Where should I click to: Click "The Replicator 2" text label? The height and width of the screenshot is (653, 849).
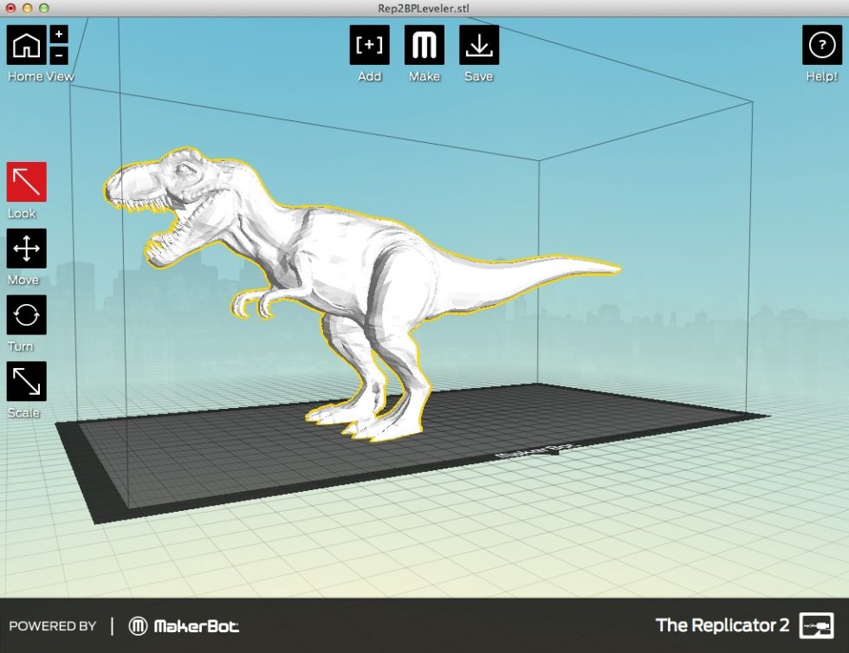pos(721,625)
